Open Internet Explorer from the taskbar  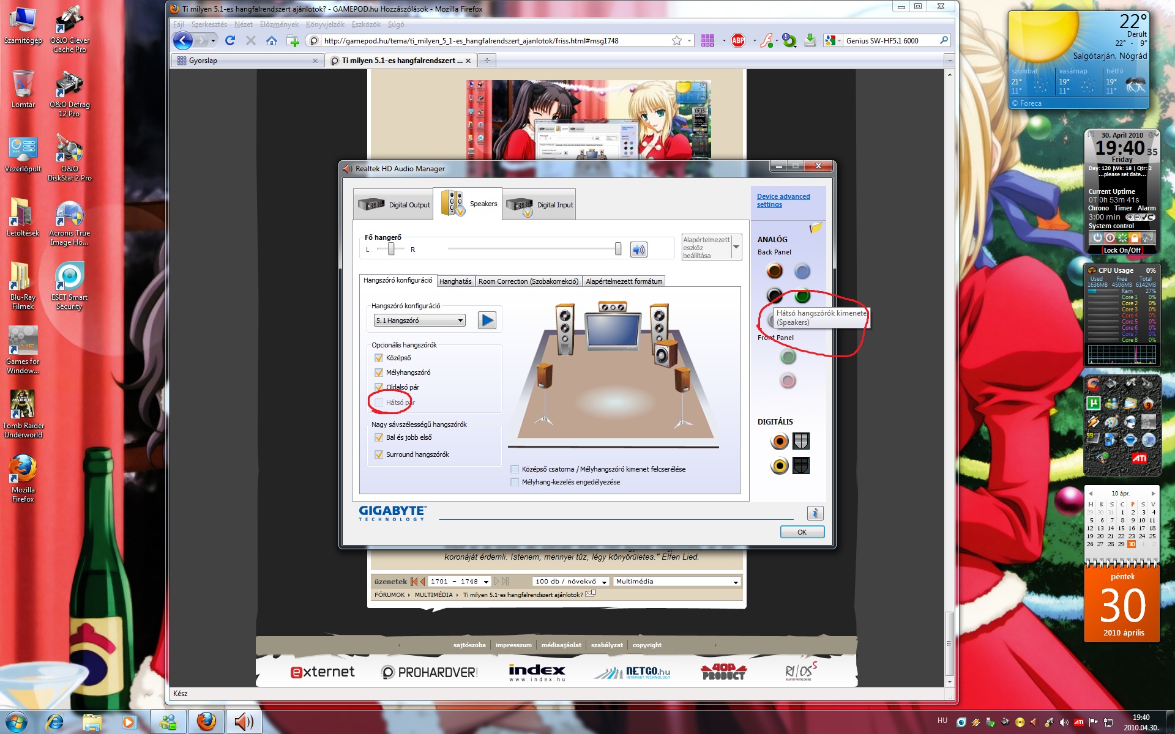[x=54, y=722]
